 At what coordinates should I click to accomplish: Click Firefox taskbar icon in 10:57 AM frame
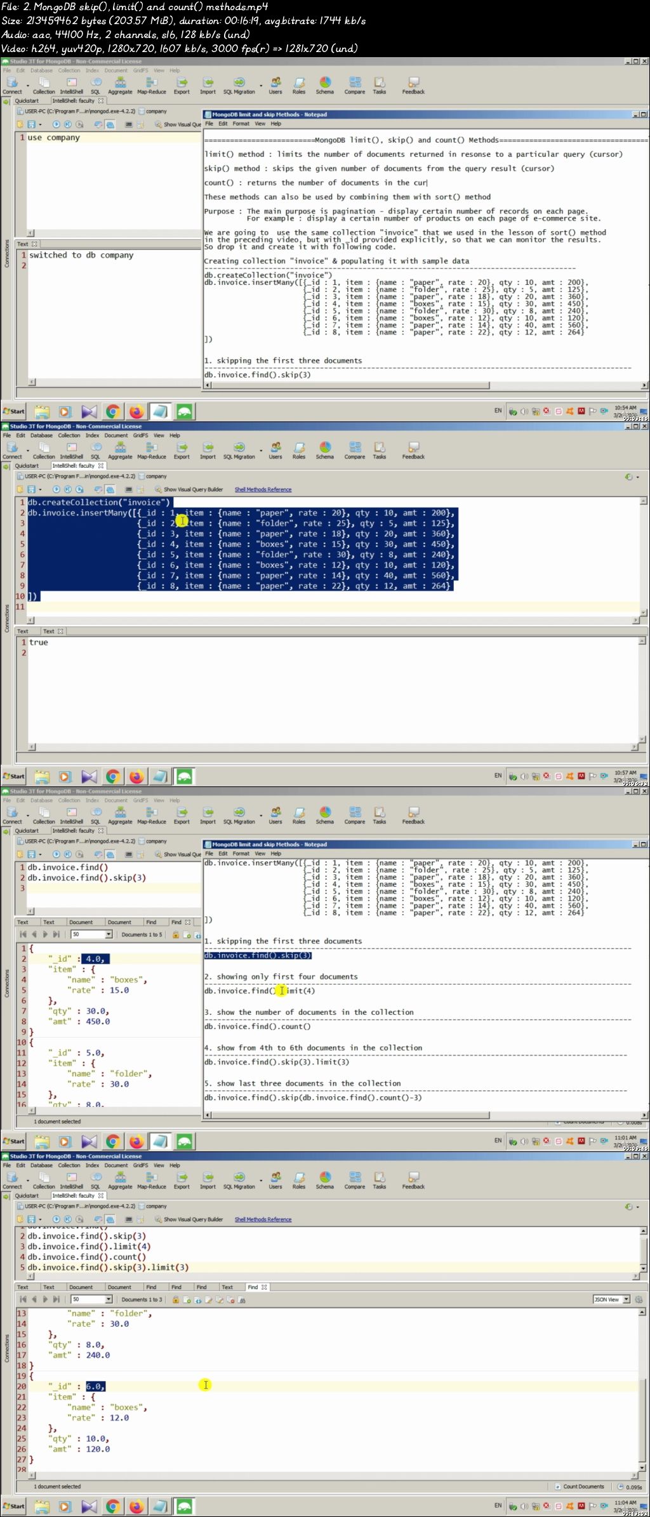136,776
